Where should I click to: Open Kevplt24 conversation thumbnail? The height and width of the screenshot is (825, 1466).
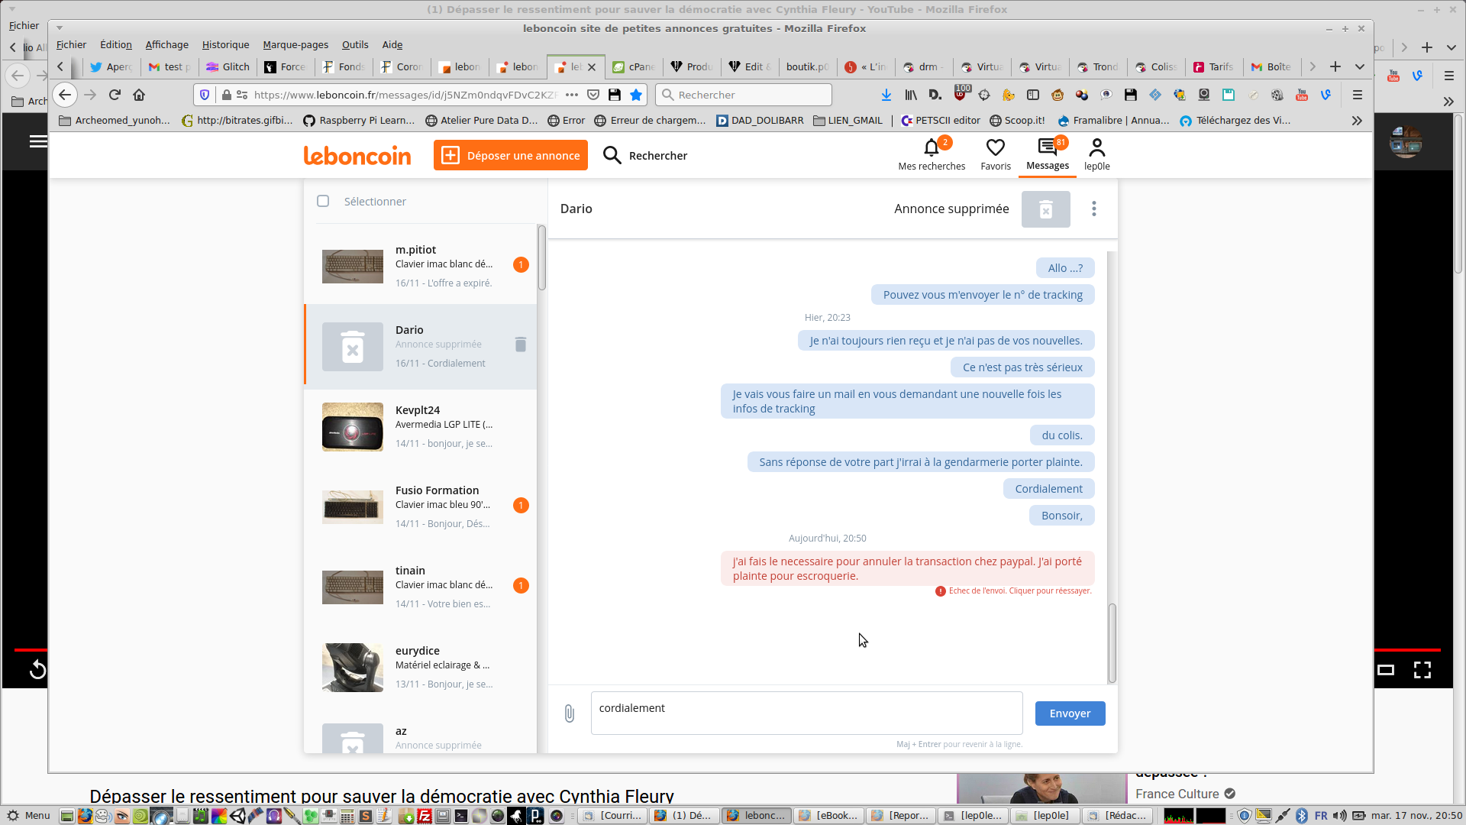[x=352, y=427]
